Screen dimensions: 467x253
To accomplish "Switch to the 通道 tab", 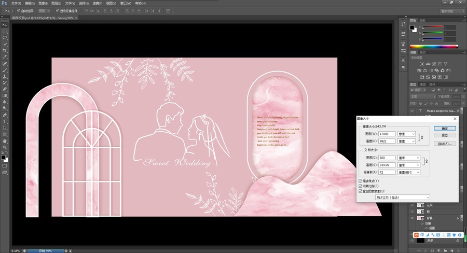I will tap(422, 85).
